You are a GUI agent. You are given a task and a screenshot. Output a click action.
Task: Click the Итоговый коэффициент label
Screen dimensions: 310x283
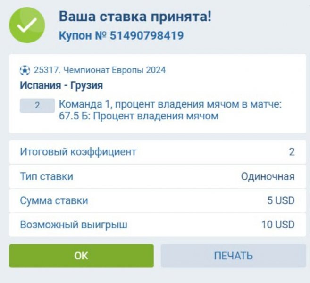click(x=78, y=152)
